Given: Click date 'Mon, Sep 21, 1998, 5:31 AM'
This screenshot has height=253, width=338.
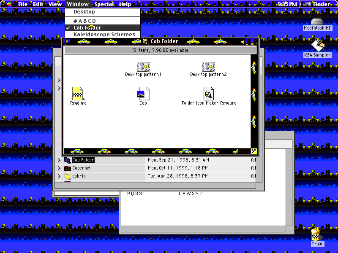Looking at the screenshot, I should 178,160.
